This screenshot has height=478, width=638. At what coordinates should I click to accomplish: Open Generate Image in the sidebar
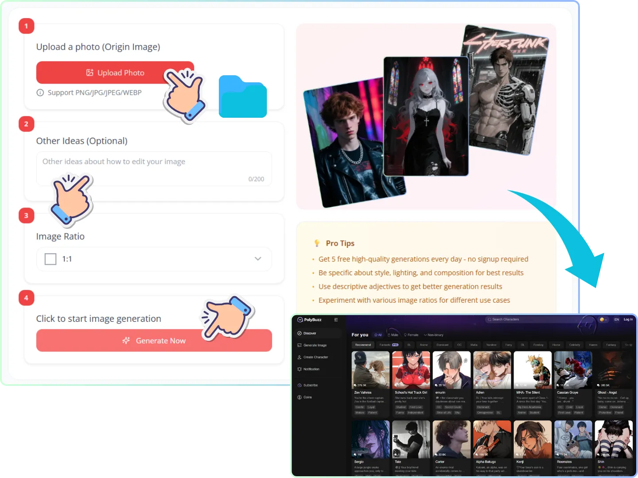coord(315,345)
